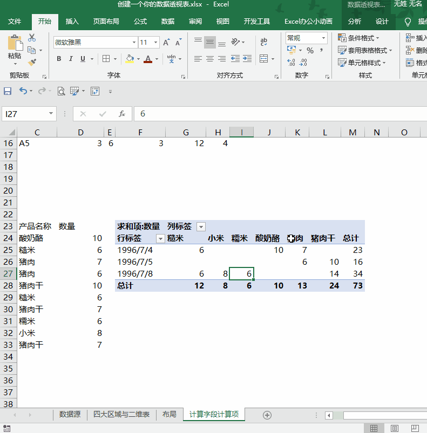
Task: Switch to 分析 PivotTable tab
Action: click(x=355, y=22)
